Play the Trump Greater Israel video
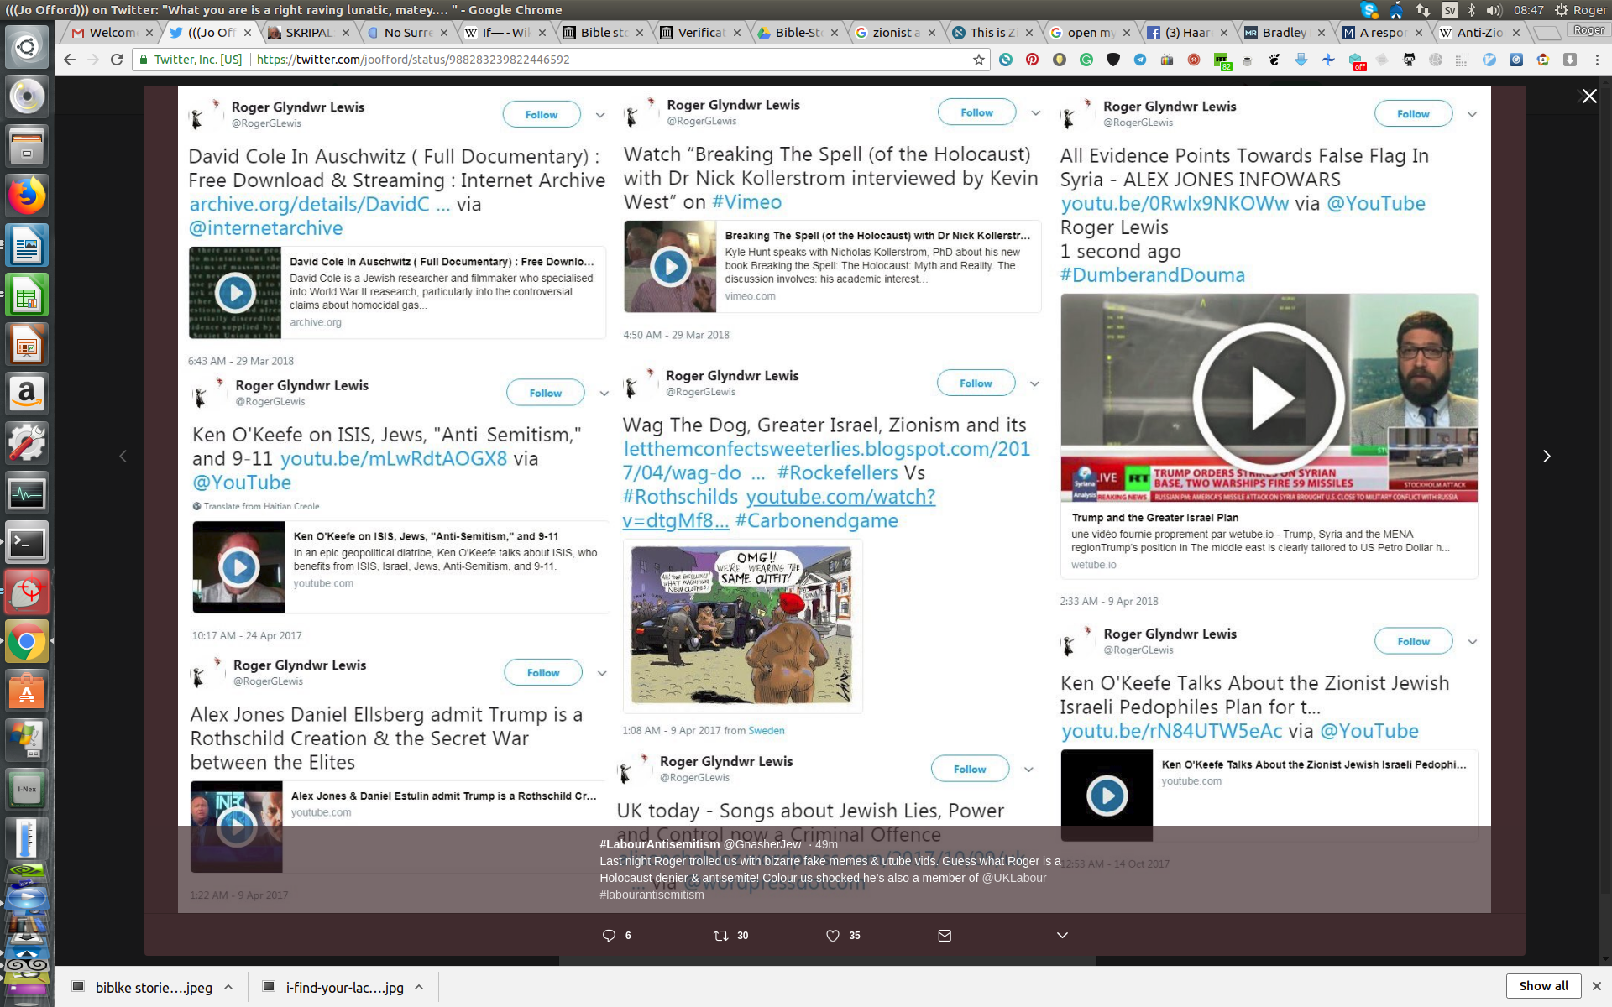 point(1269,398)
